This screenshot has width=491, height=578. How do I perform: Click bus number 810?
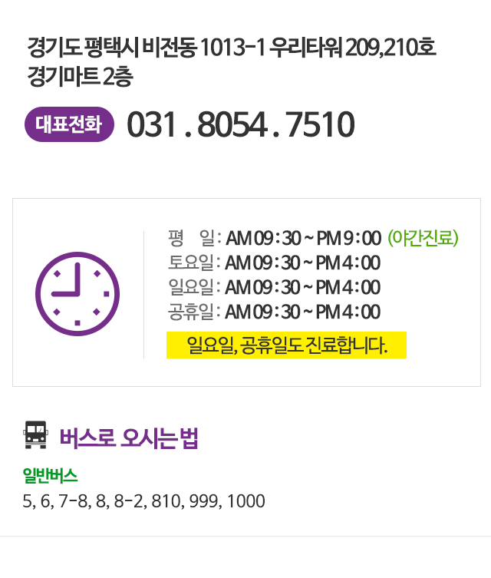click(166, 502)
